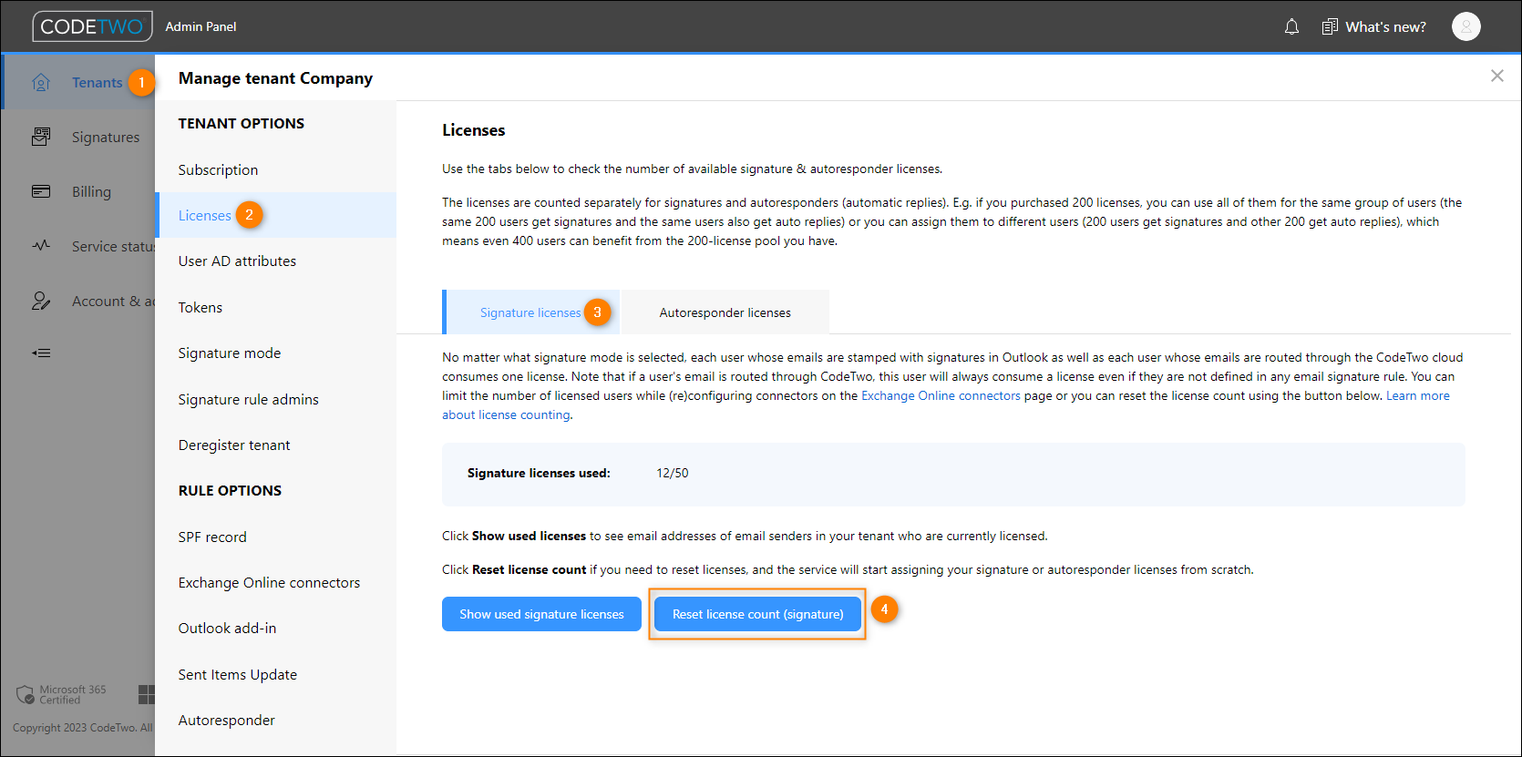
Task: Open User AD attributes
Action: click(x=237, y=261)
